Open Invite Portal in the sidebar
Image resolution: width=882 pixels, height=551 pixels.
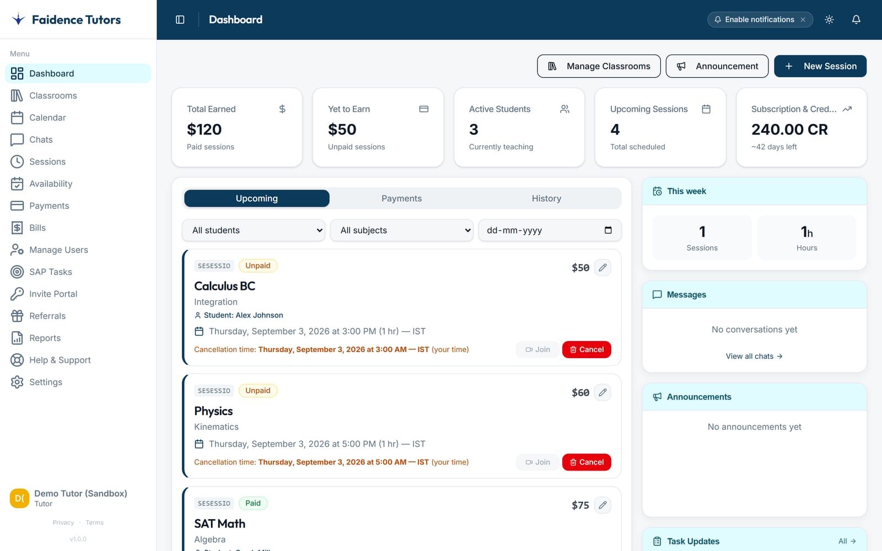(78, 294)
